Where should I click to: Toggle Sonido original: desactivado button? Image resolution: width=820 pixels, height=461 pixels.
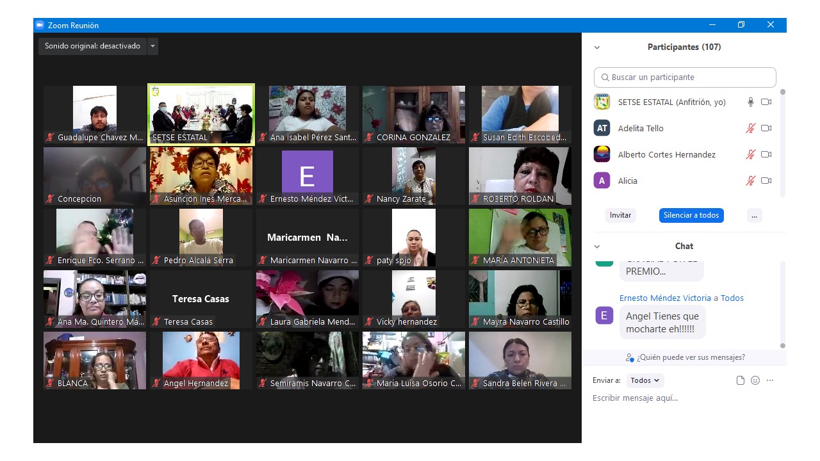(92, 46)
